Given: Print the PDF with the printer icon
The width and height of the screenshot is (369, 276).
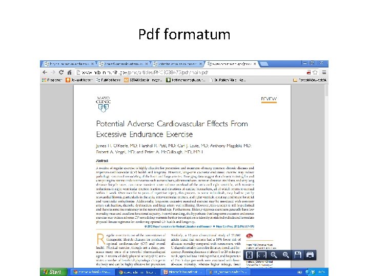Looking at the screenshot, I should [x=310, y=255].
